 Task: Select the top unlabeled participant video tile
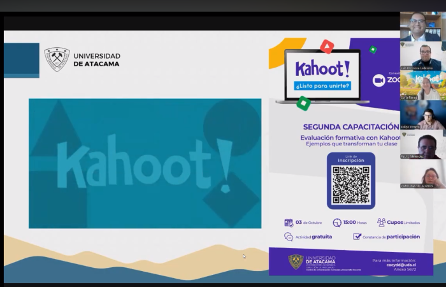[423, 27]
